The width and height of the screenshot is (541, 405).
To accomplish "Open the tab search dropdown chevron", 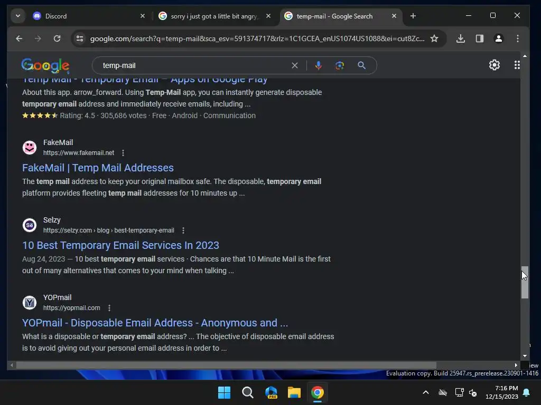I will 18,16.
